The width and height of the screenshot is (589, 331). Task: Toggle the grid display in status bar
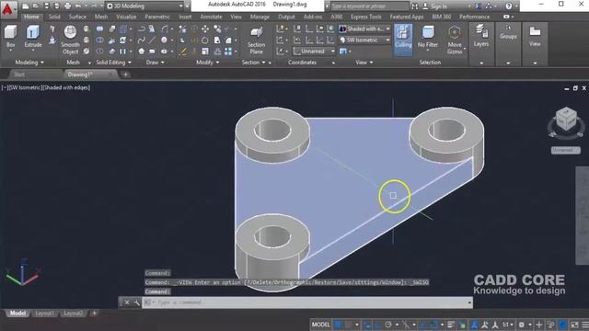coord(338,325)
